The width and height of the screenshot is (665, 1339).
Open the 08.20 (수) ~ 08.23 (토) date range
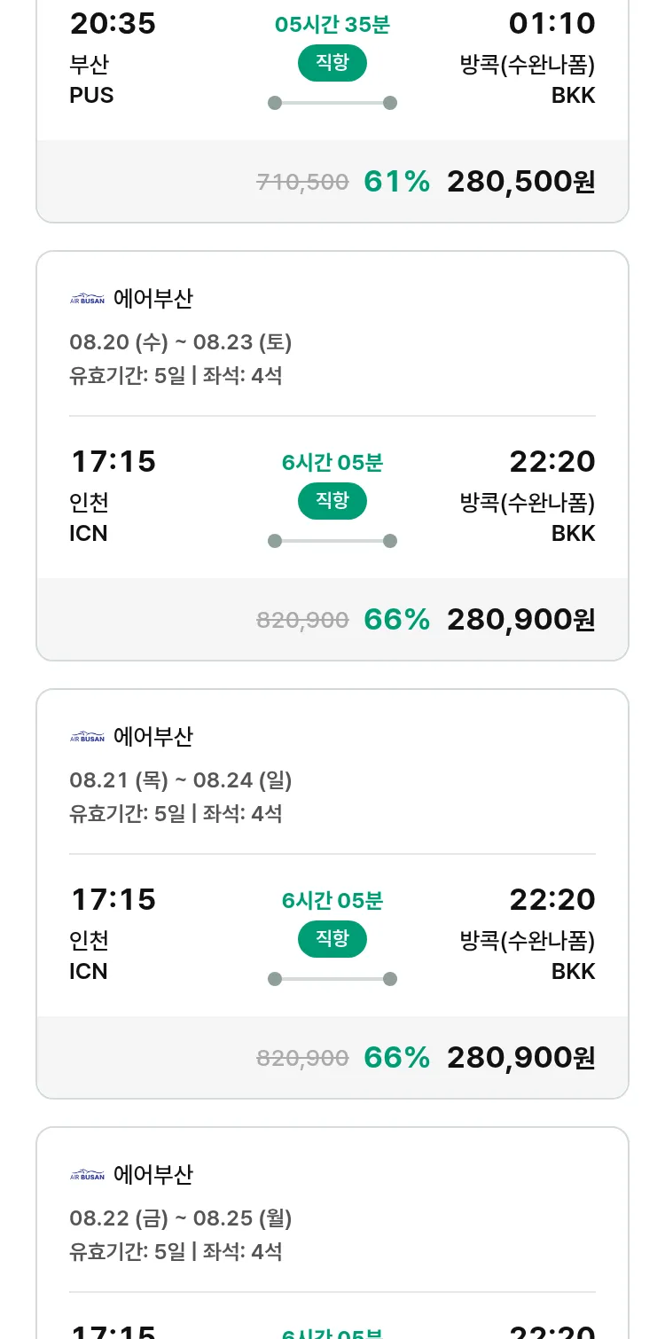coord(181,342)
